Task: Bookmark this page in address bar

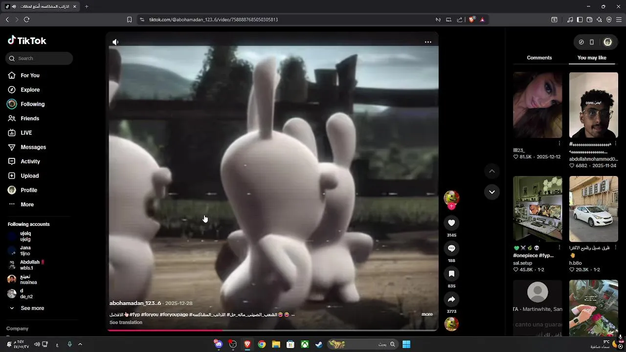Action: pos(129,20)
